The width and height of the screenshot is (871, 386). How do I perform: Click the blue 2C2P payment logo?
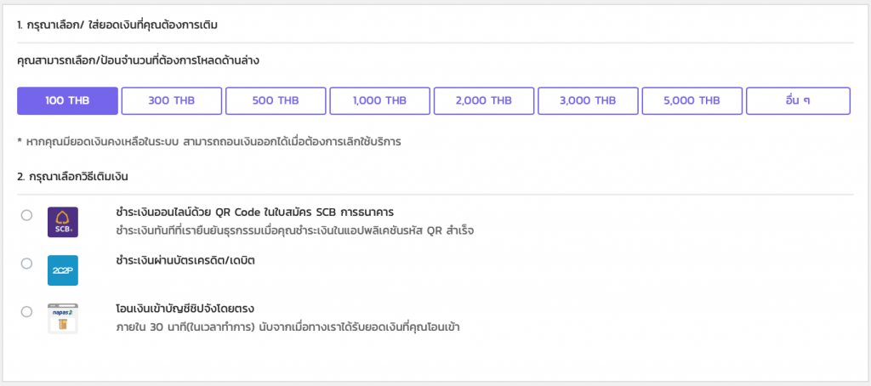[63, 270]
